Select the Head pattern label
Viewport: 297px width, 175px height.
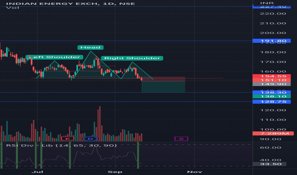tap(91, 47)
